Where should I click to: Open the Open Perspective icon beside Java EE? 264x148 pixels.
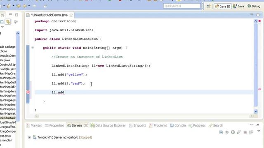pyautogui.click(x=208, y=7)
